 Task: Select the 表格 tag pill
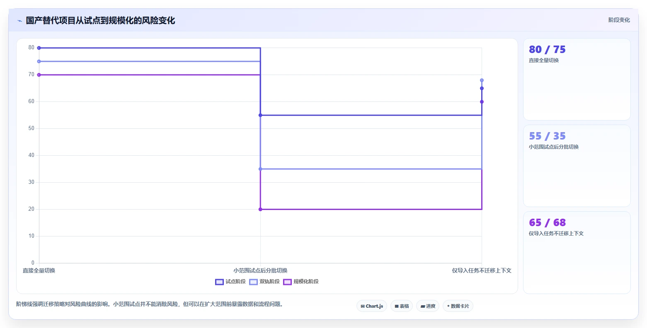[x=402, y=306]
